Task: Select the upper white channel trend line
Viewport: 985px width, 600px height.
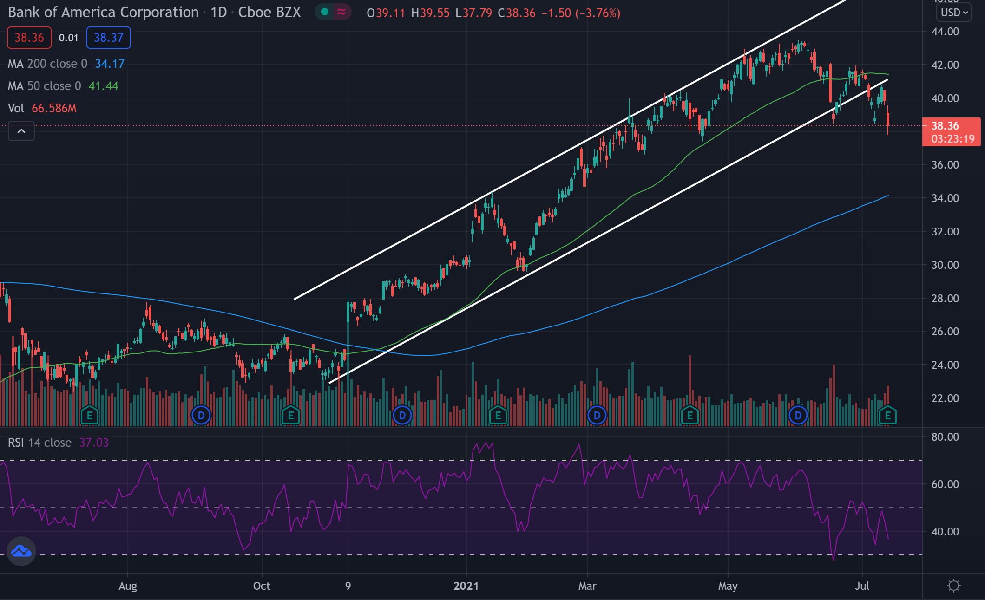Action: click(x=570, y=150)
